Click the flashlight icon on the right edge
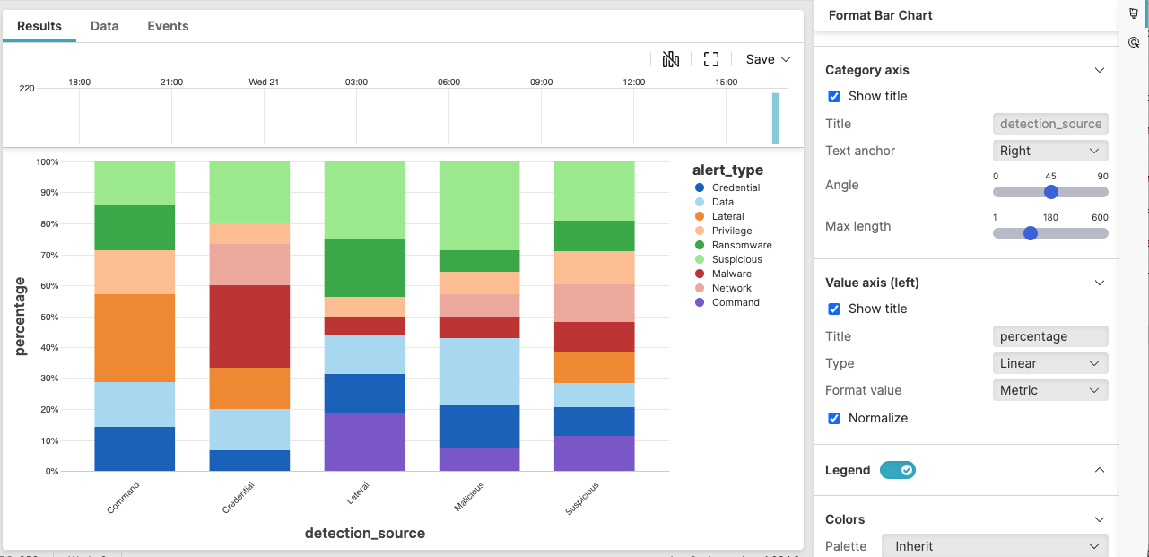The height and width of the screenshot is (557, 1149). [1132, 13]
